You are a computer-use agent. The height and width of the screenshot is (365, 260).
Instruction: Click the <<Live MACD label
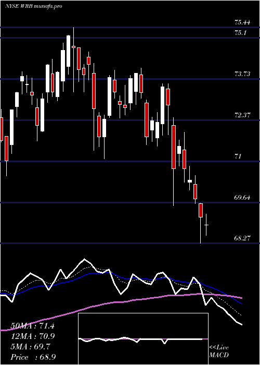tap(219, 351)
